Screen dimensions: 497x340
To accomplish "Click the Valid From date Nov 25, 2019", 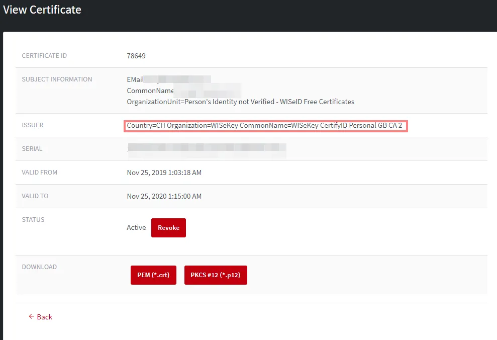I will pos(164,173).
